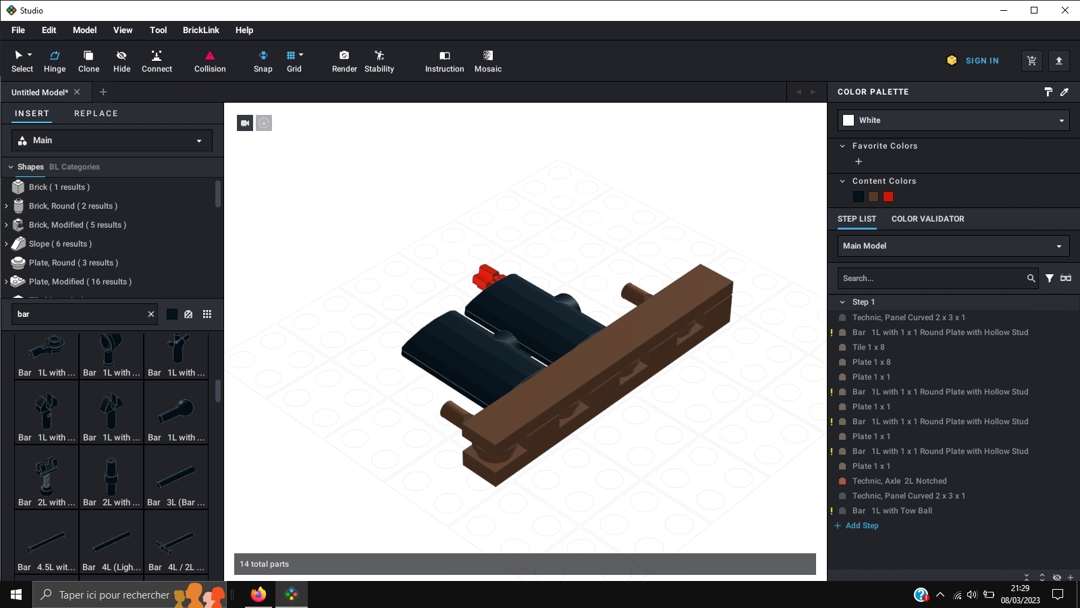
Task: Collapse the Shapes category list
Action: click(x=11, y=167)
